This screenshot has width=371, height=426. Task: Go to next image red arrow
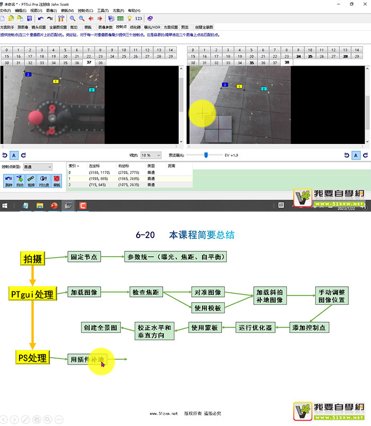100,19
